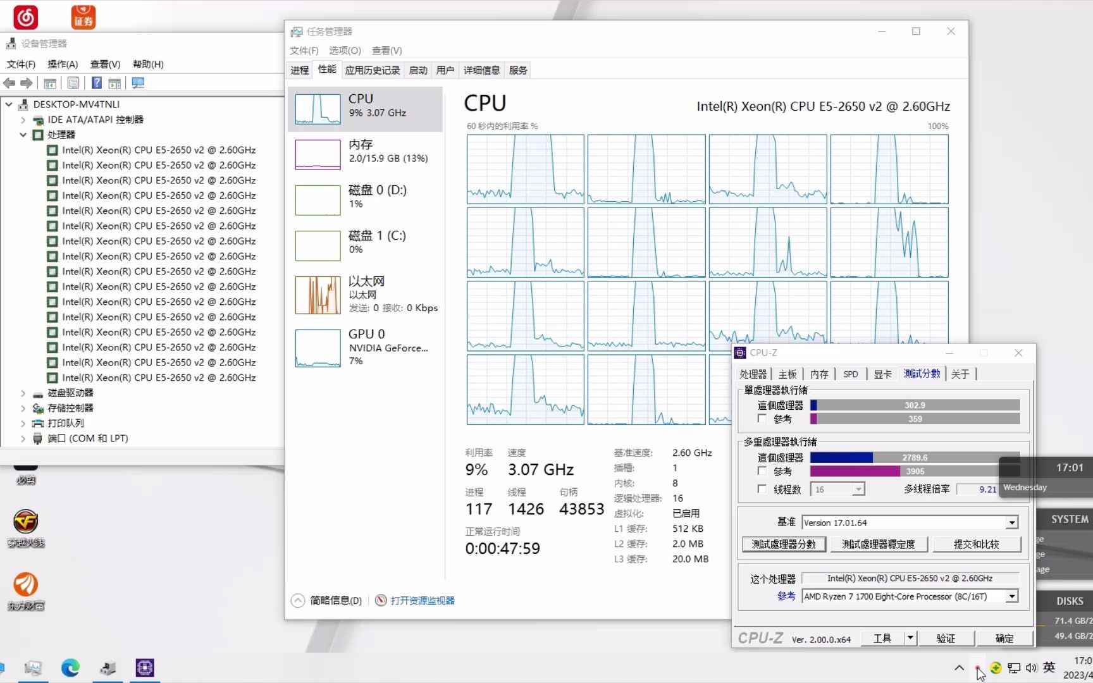This screenshot has height=683, width=1093.
Task: Click the 提交和比較 submit button
Action: coord(977,544)
